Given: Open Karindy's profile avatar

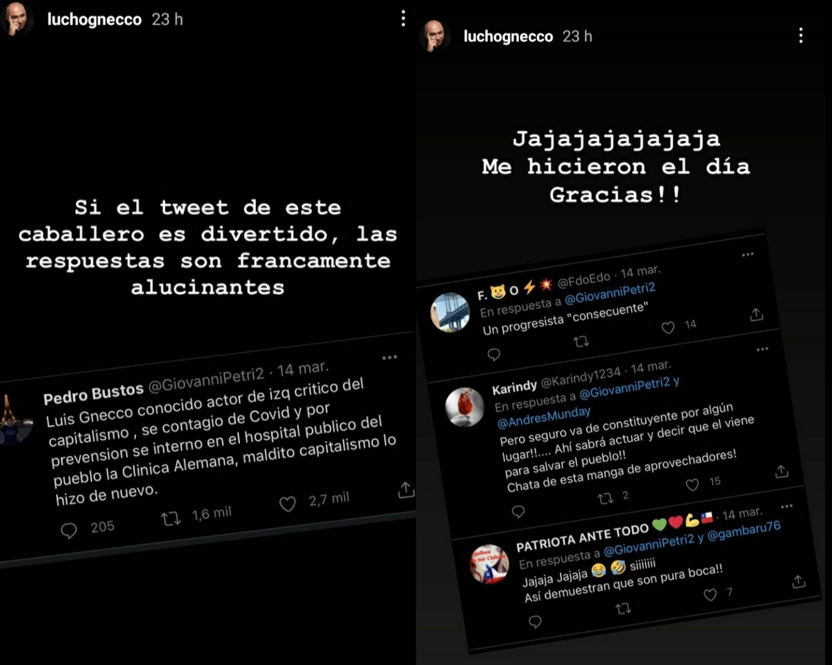Looking at the screenshot, I should pos(465,407).
